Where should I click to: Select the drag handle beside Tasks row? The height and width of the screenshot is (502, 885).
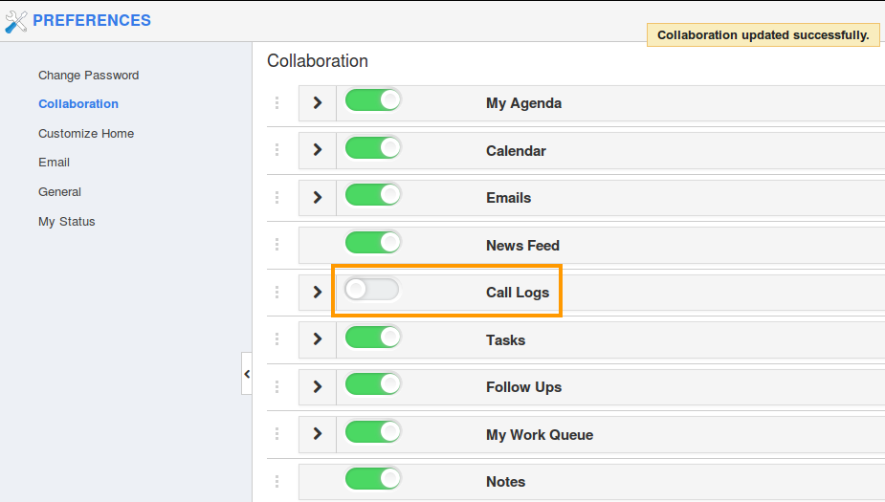(277, 338)
